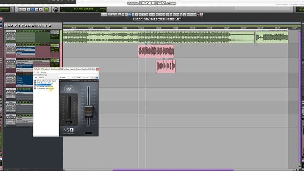Open the Edit menu in the FX window
This screenshot has width=304, height=171.
[x=38, y=72]
